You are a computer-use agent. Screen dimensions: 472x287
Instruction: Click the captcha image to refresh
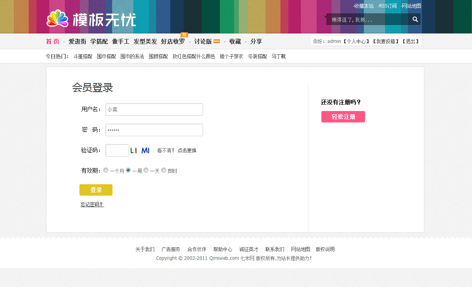[x=140, y=150]
